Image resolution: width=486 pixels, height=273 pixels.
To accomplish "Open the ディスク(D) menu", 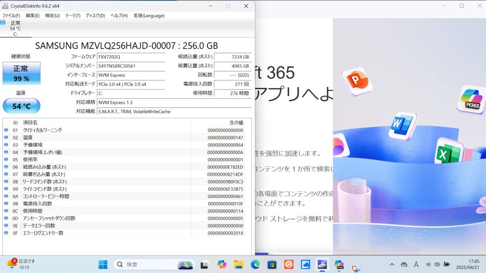I will [x=95, y=15].
